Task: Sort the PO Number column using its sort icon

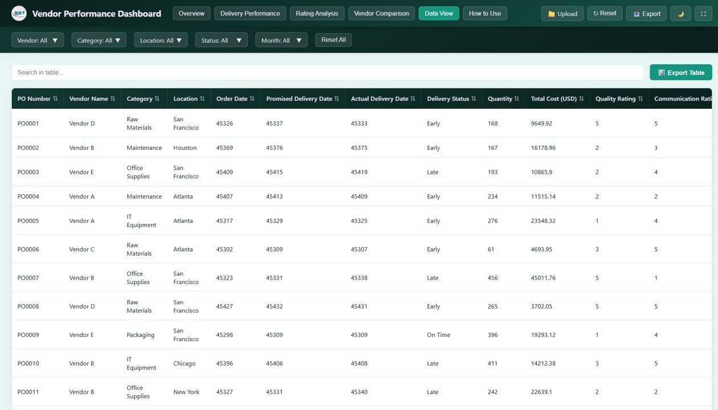Action: (x=55, y=98)
